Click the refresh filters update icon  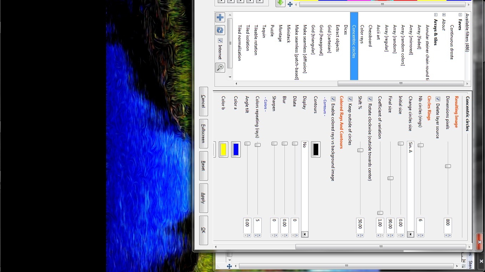click(x=220, y=30)
